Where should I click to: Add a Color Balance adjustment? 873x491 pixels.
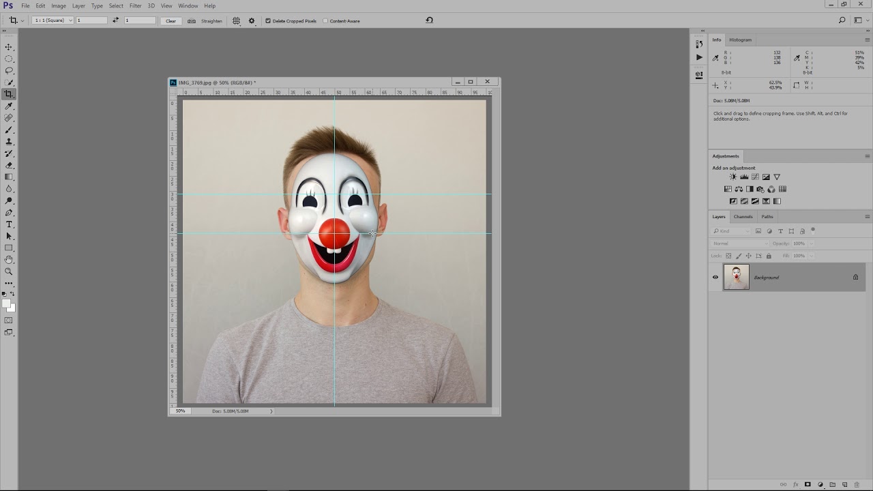(x=739, y=189)
